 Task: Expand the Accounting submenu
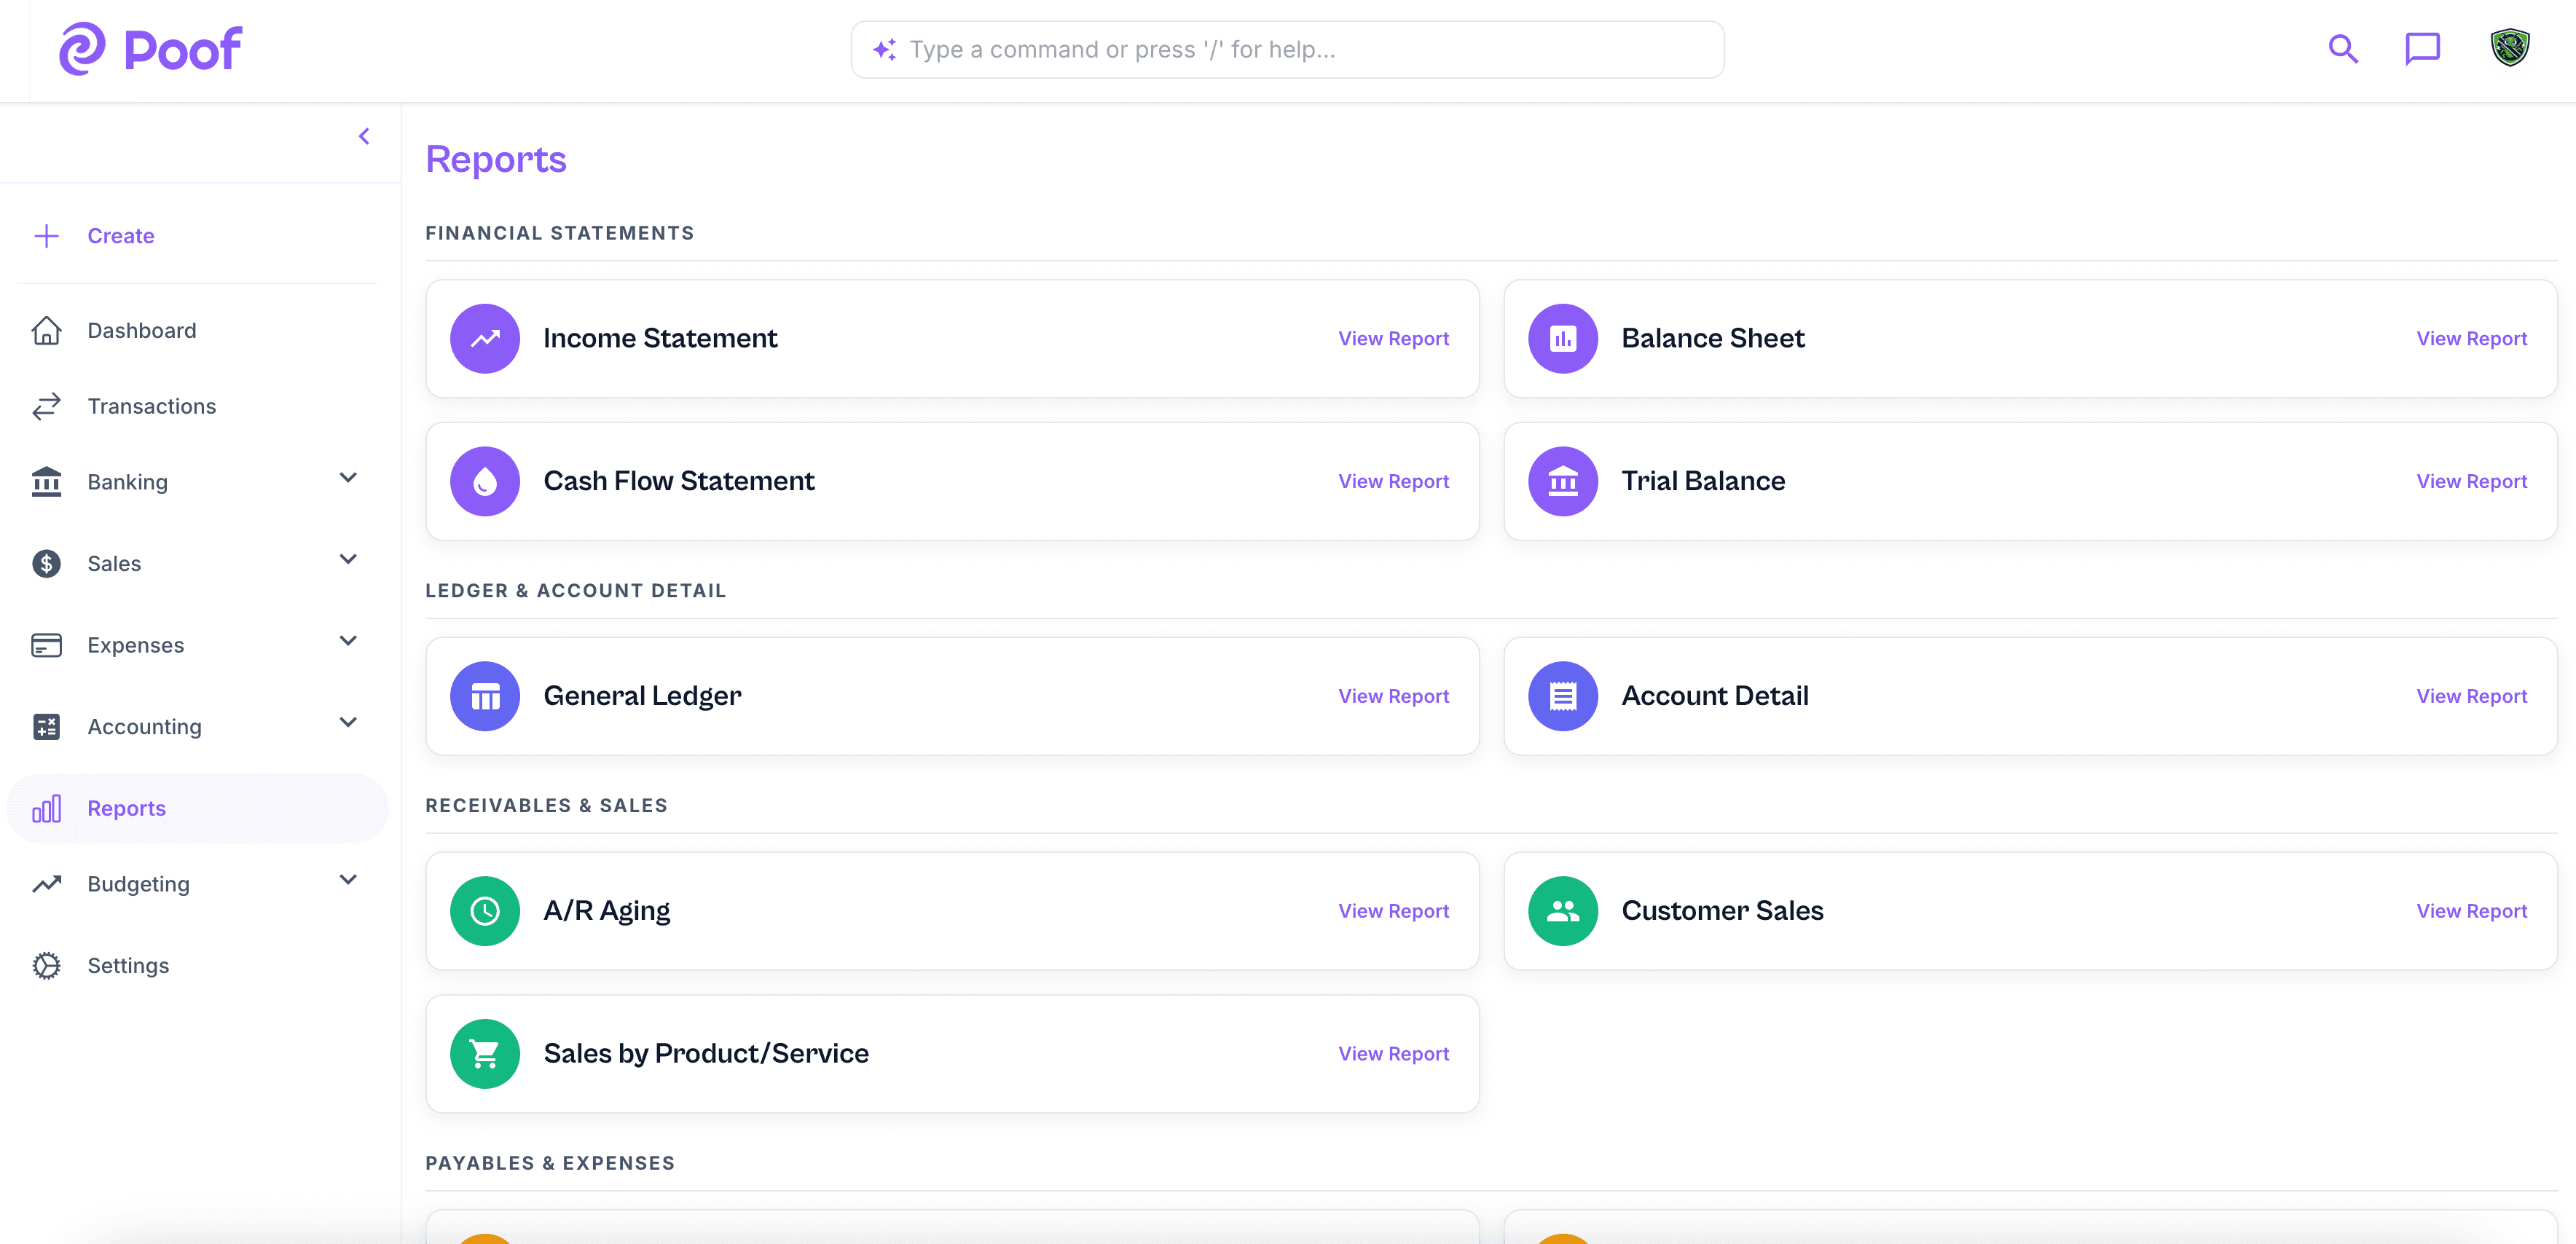coord(348,723)
